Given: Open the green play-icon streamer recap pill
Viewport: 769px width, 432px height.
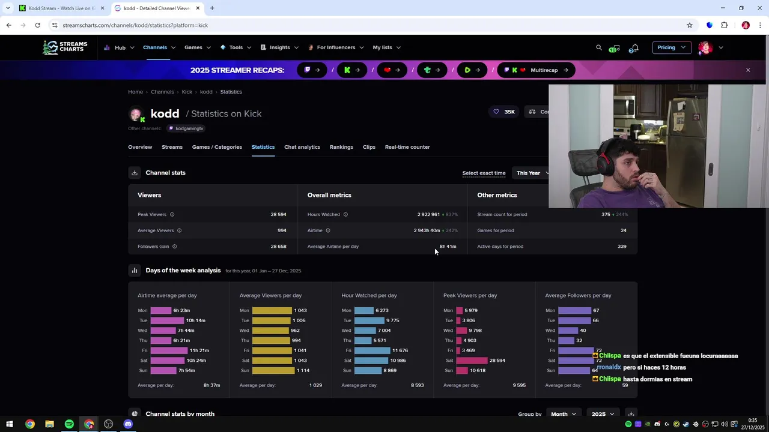Looking at the screenshot, I should [x=472, y=70].
